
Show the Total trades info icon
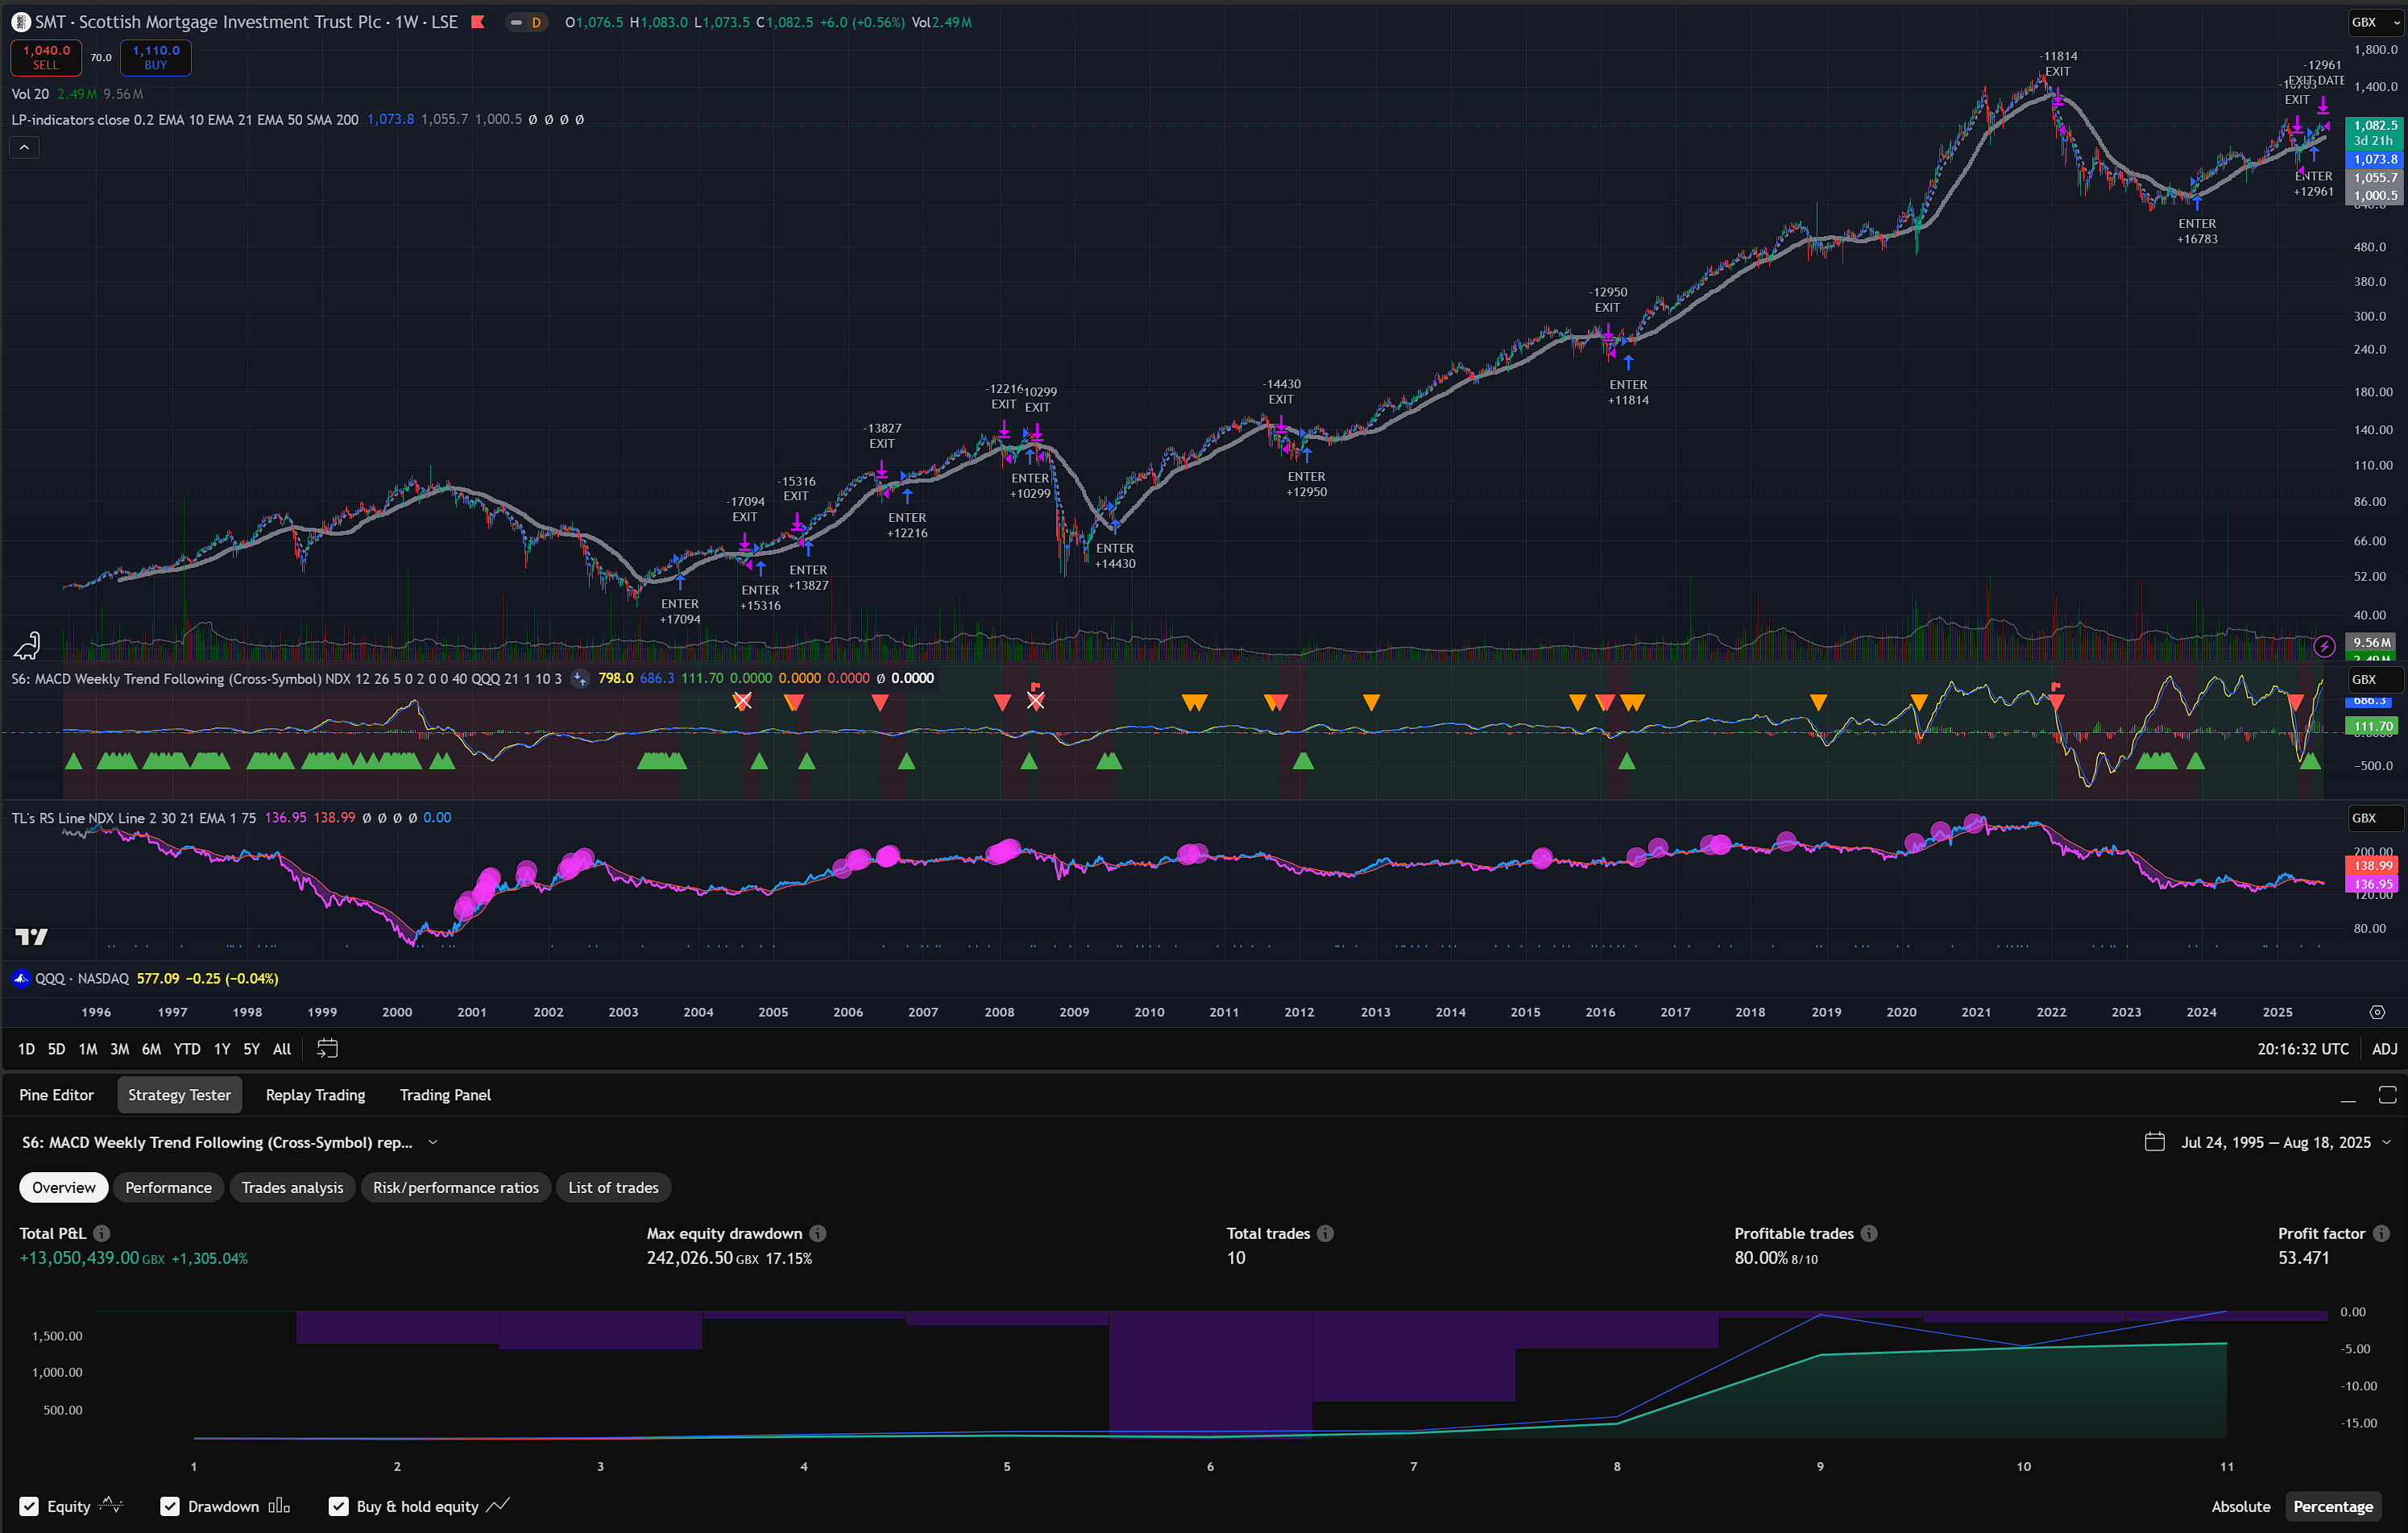point(1325,1234)
